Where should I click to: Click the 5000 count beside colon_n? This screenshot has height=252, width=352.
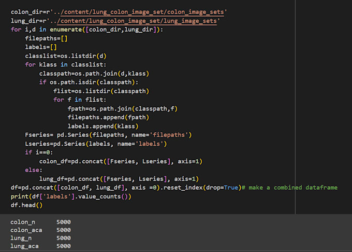[64, 222]
